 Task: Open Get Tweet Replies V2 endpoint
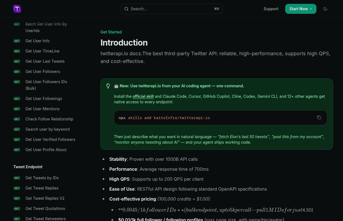pyautogui.click(x=45, y=198)
